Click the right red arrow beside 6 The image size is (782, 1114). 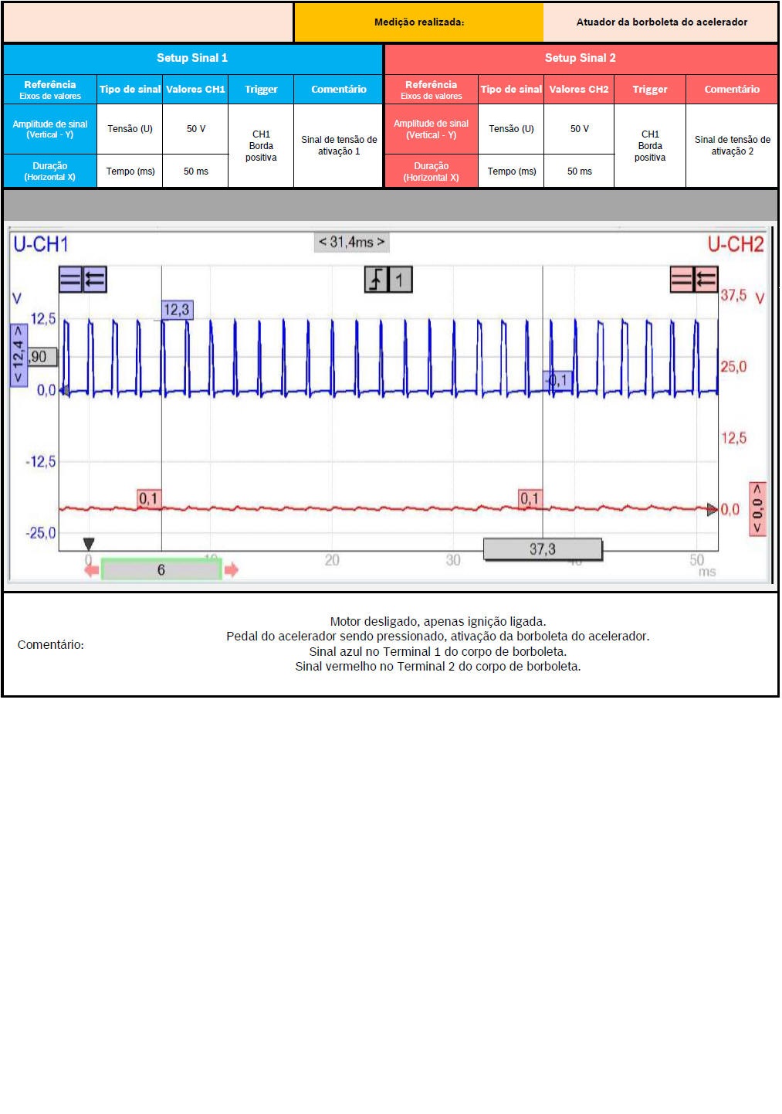click(231, 570)
